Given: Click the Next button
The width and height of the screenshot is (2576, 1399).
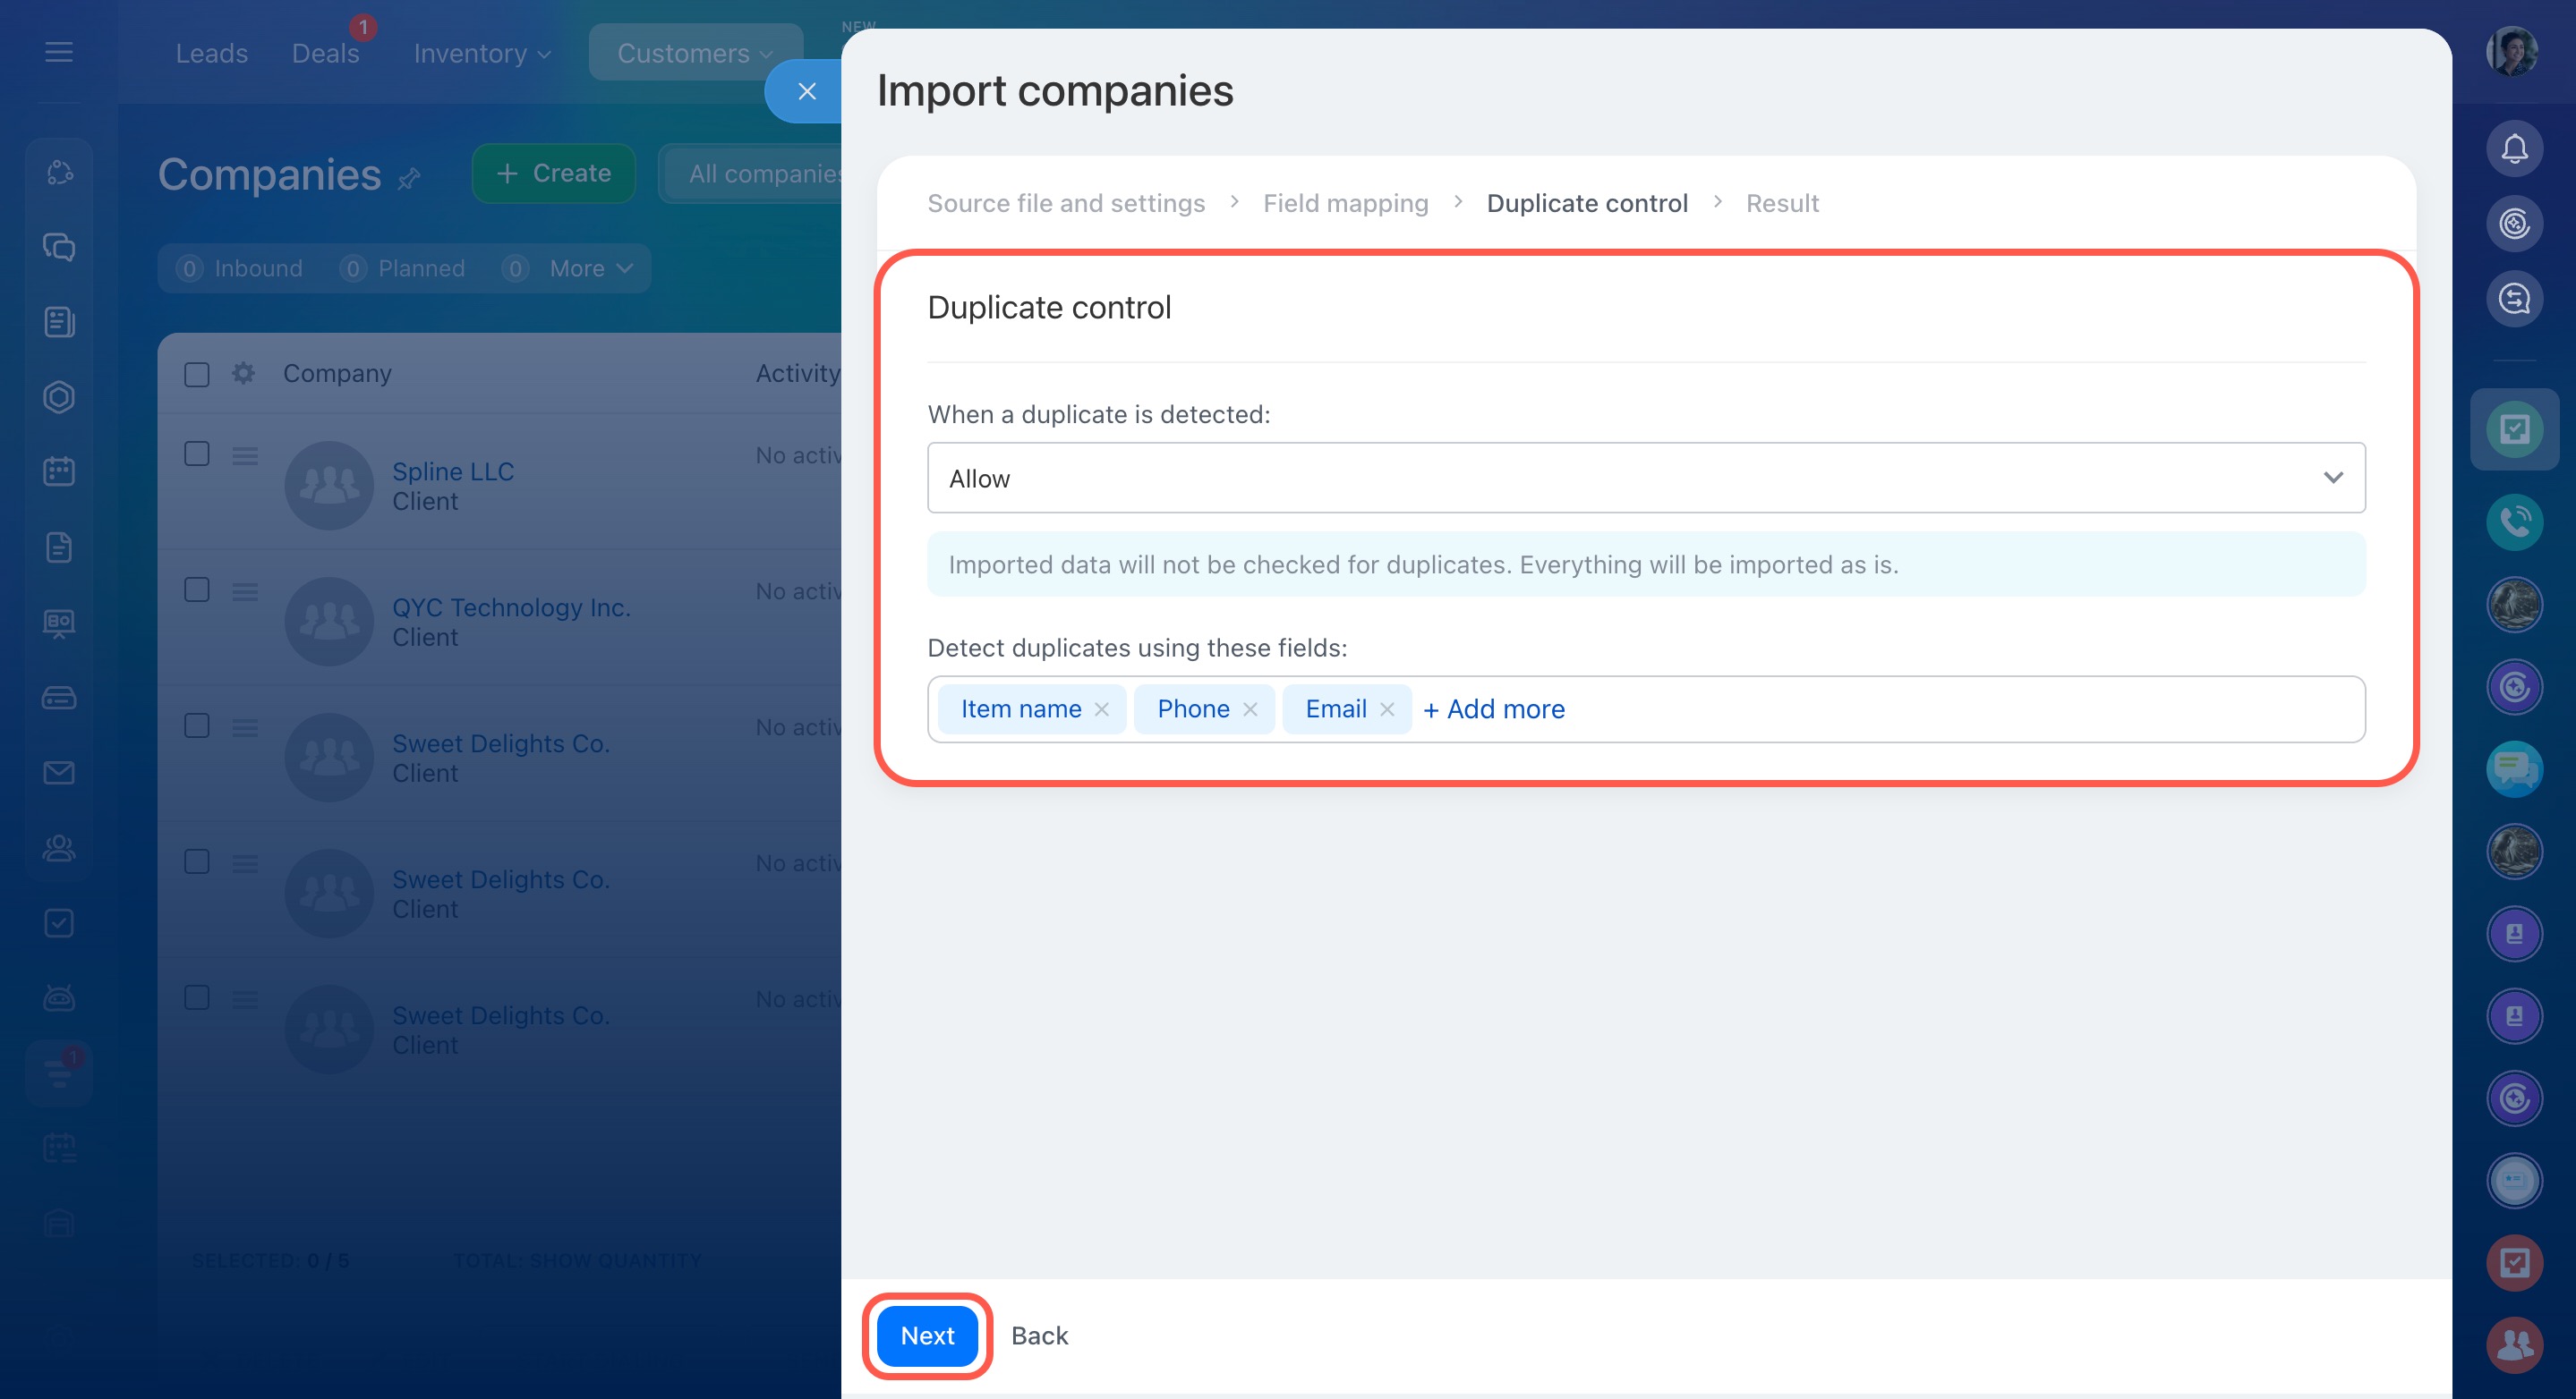Looking at the screenshot, I should click(x=927, y=1335).
